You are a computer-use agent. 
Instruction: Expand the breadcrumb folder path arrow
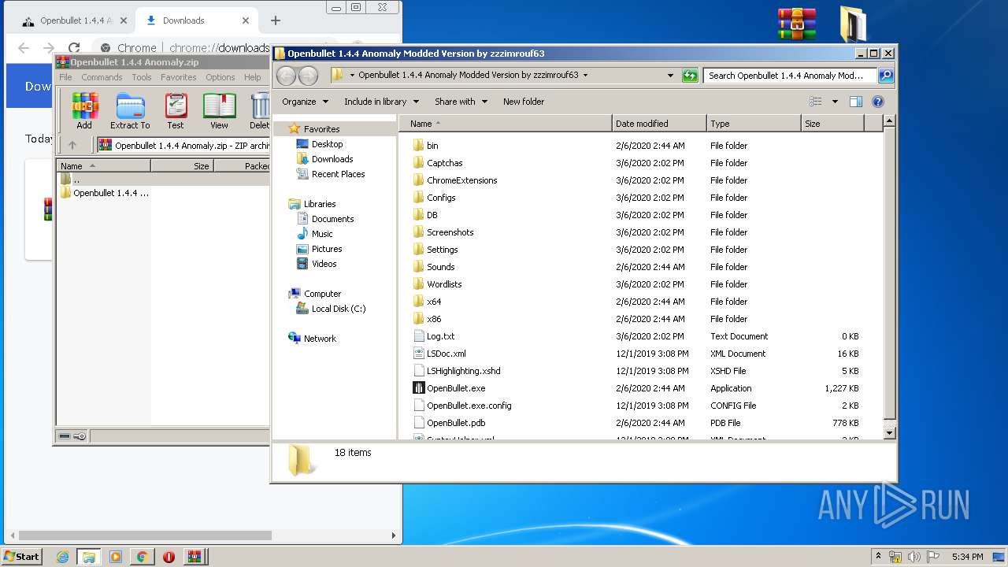pos(585,76)
